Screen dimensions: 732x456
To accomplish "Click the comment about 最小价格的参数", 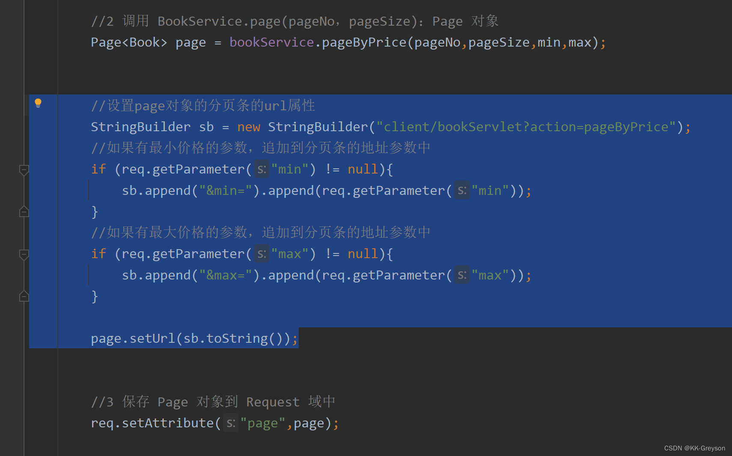I will click(x=260, y=148).
